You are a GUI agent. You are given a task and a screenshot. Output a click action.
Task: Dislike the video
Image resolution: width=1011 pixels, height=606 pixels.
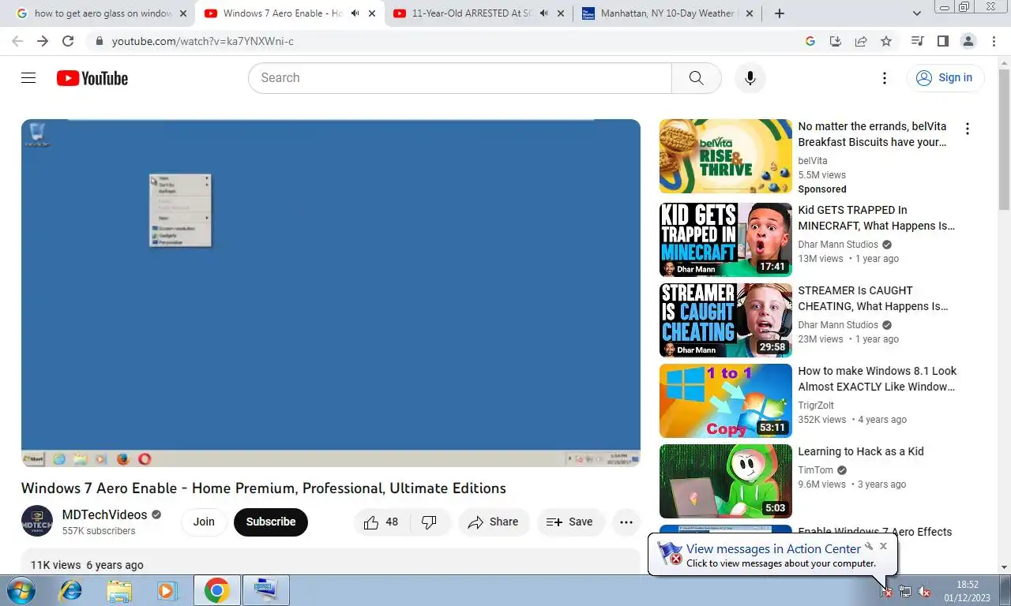pyautogui.click(x=430, y=522)
